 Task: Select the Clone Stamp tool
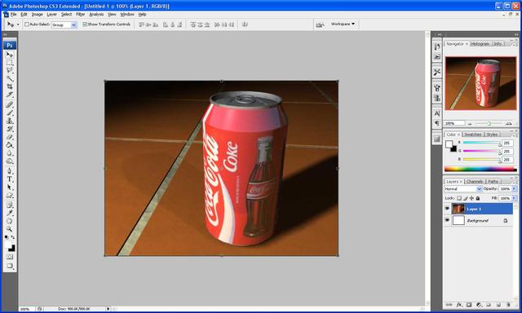pyautogui.click(x=10, y=121)
